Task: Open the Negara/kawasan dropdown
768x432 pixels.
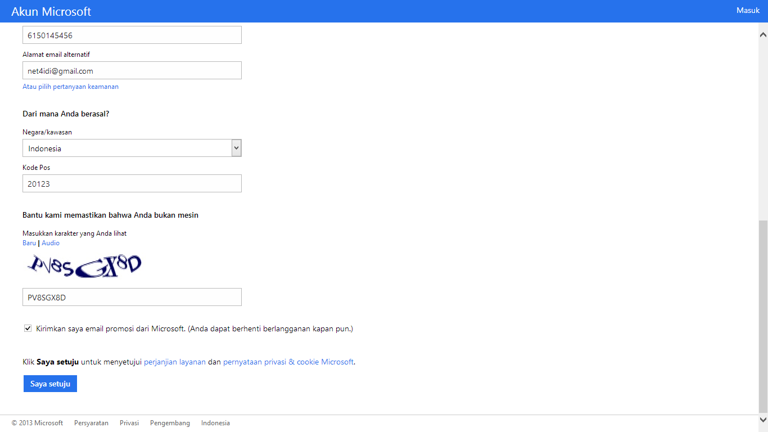Action: pos(132,148)
